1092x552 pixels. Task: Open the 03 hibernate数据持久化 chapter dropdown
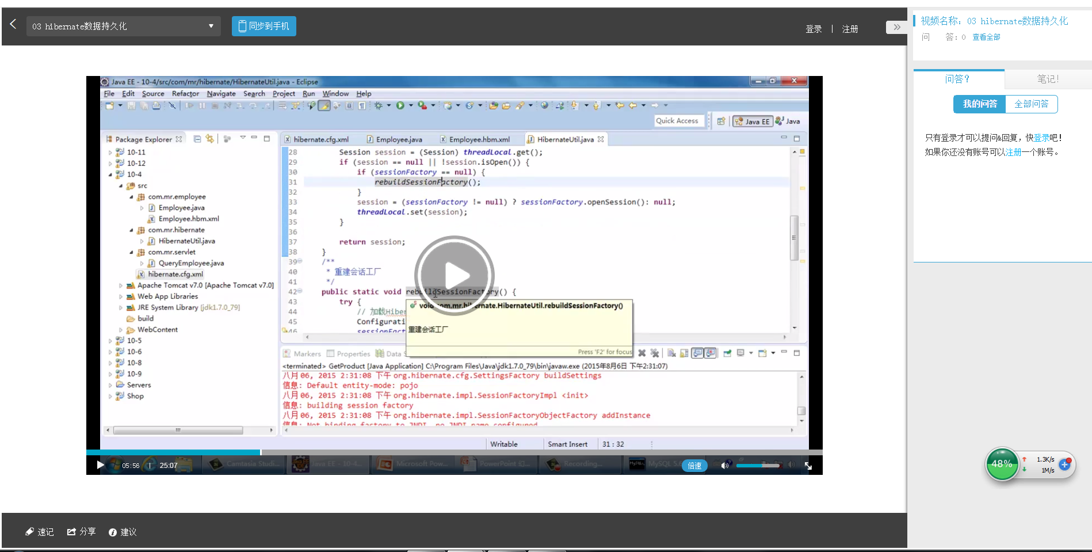point(123,26)
